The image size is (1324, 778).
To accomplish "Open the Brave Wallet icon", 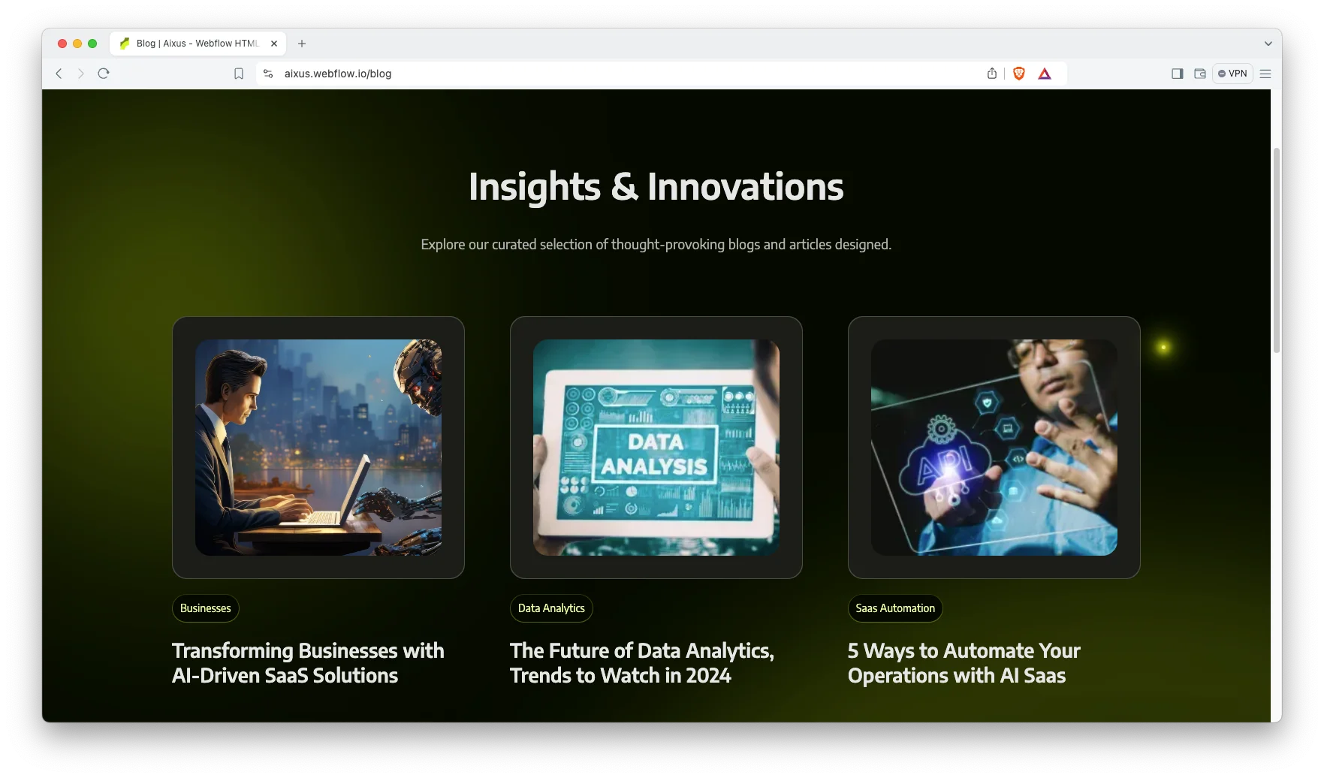I will coord(1200,74).
